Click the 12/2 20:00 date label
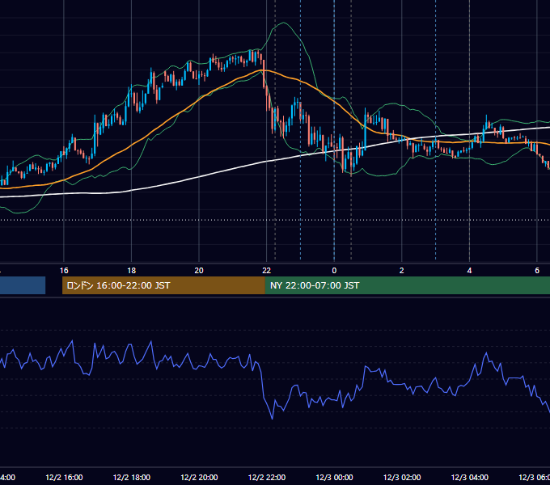Image resolution: width=550 pixels, height=485 pixels. 199,478
